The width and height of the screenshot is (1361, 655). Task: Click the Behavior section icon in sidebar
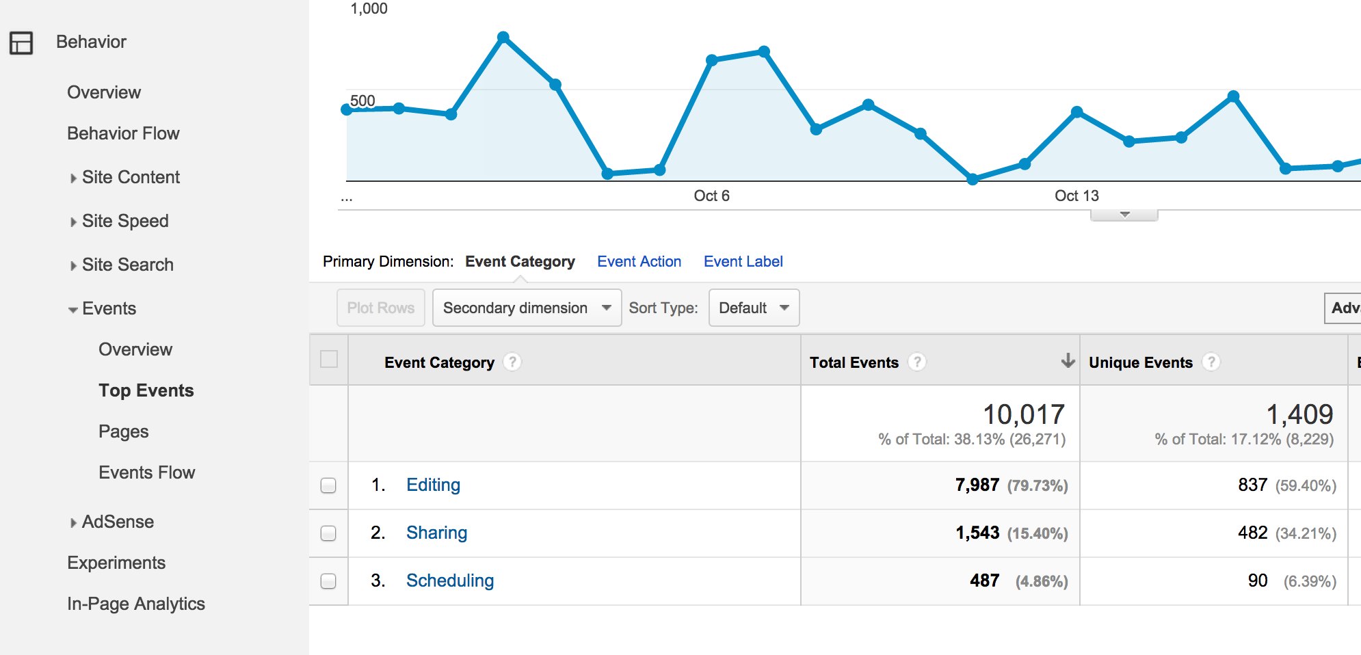pyautogui.click(x=21, y=42)
